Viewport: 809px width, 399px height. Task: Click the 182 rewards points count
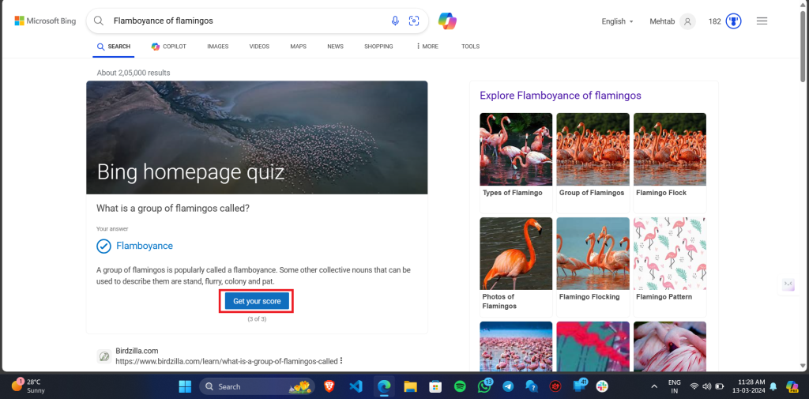pyautogui.click(x=714, y=21)
